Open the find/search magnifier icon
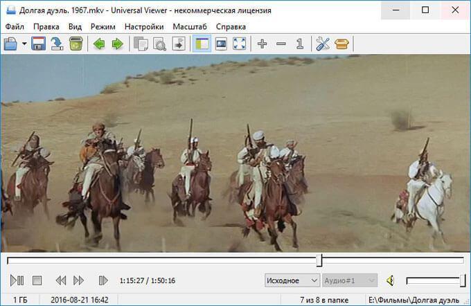The width and height of the screenshot is (471, 306). coord(159,44)
